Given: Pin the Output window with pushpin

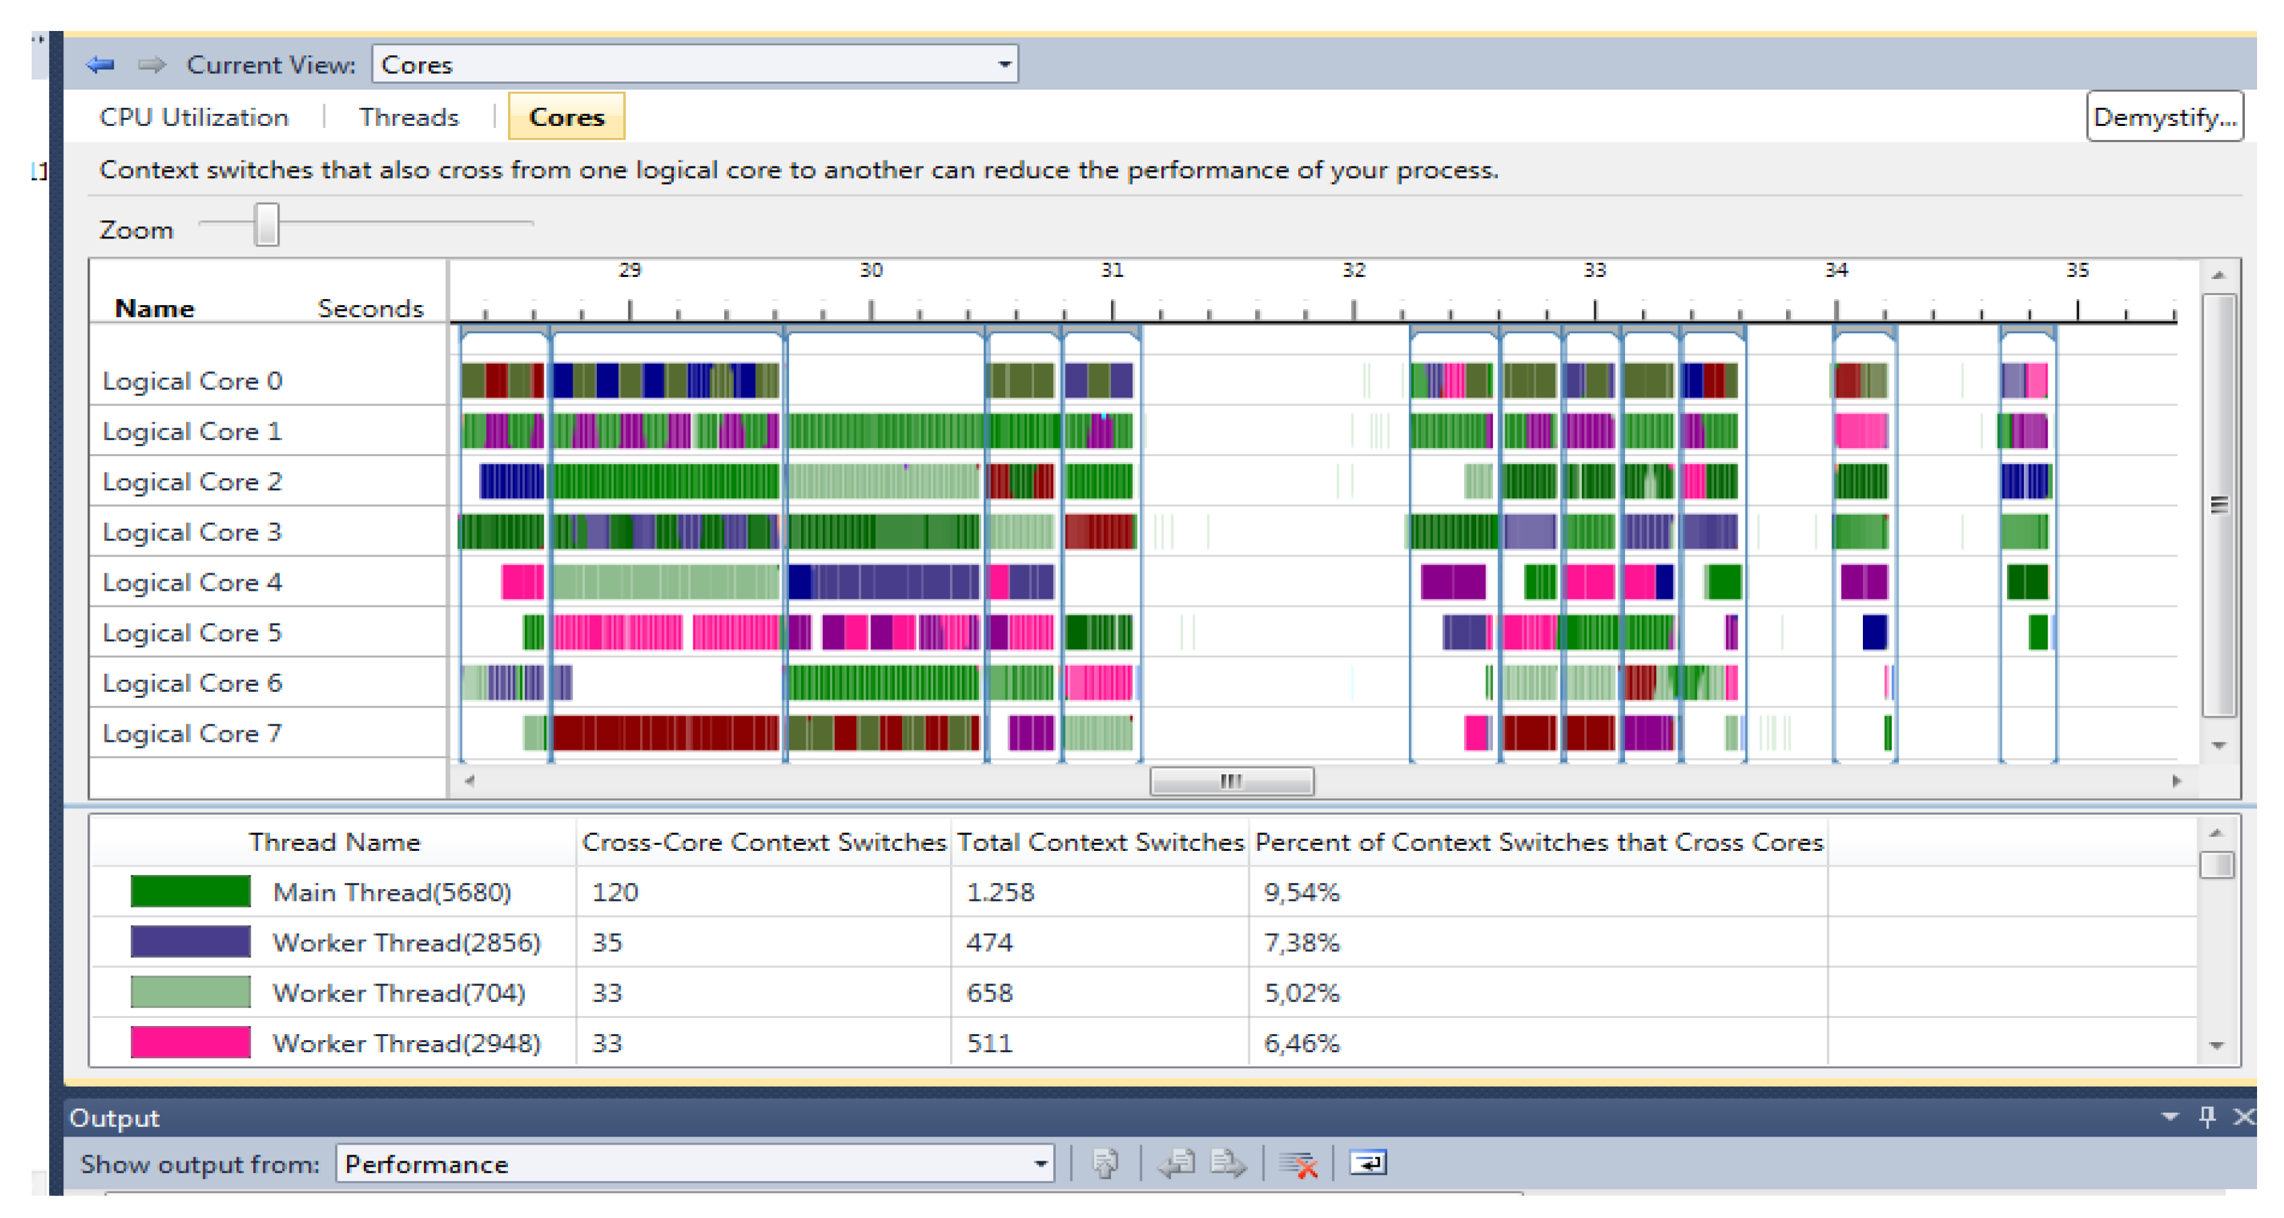Looking at the screenshot, I should pos(2207,1117).
